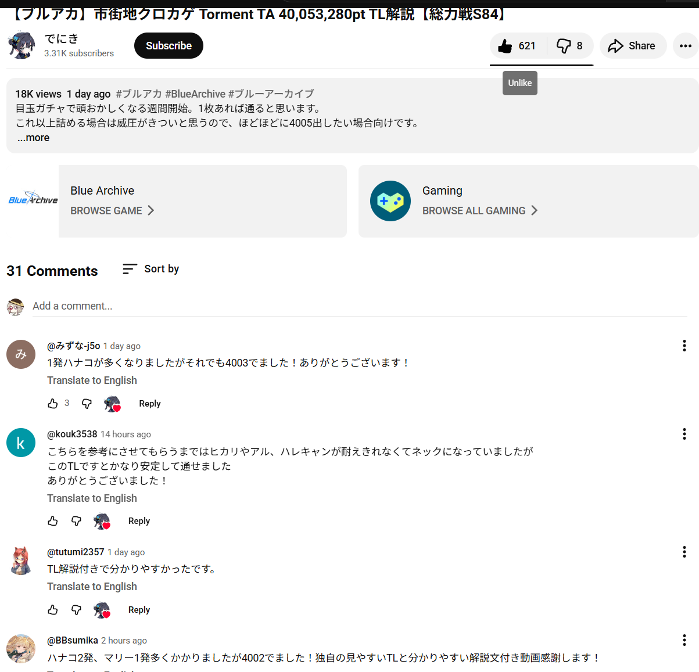Click your own avatar beside the comment box
699x672 pixels.
click(x=15, y=307)
